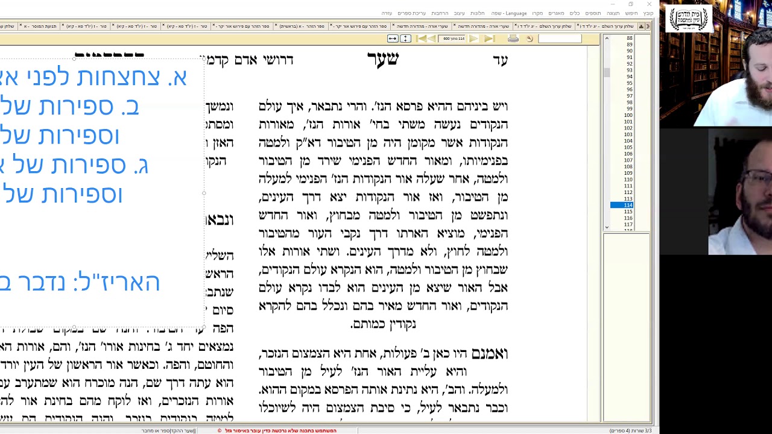772x434 pixels.
Task: Select the highlighted page 114 entry
Action: click(x=622, y=206)
